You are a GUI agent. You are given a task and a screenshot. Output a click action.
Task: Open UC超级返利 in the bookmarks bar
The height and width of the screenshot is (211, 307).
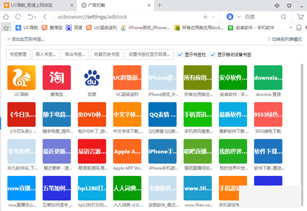[x=101, y=28]
